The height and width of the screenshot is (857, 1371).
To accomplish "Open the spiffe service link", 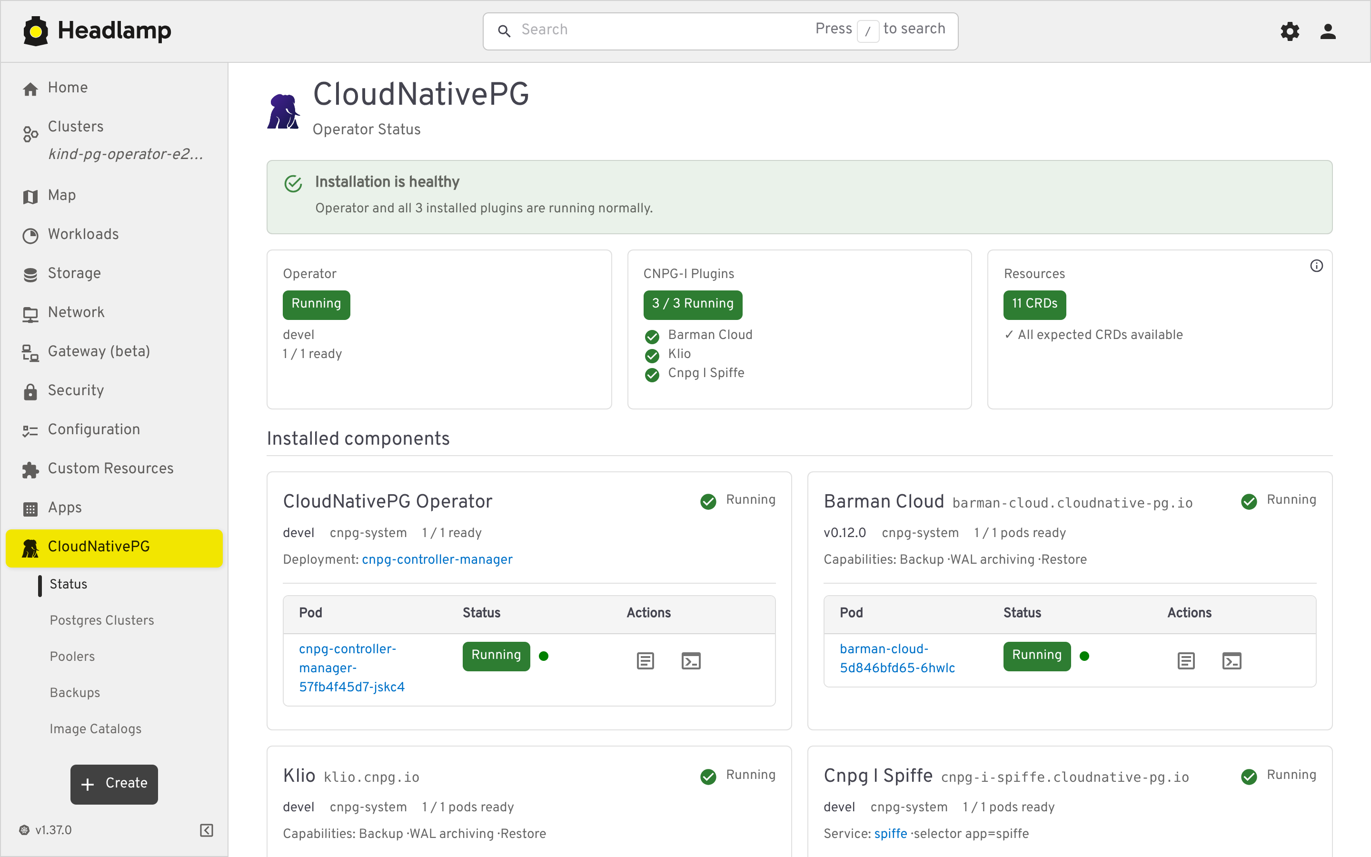I will 891,833.
